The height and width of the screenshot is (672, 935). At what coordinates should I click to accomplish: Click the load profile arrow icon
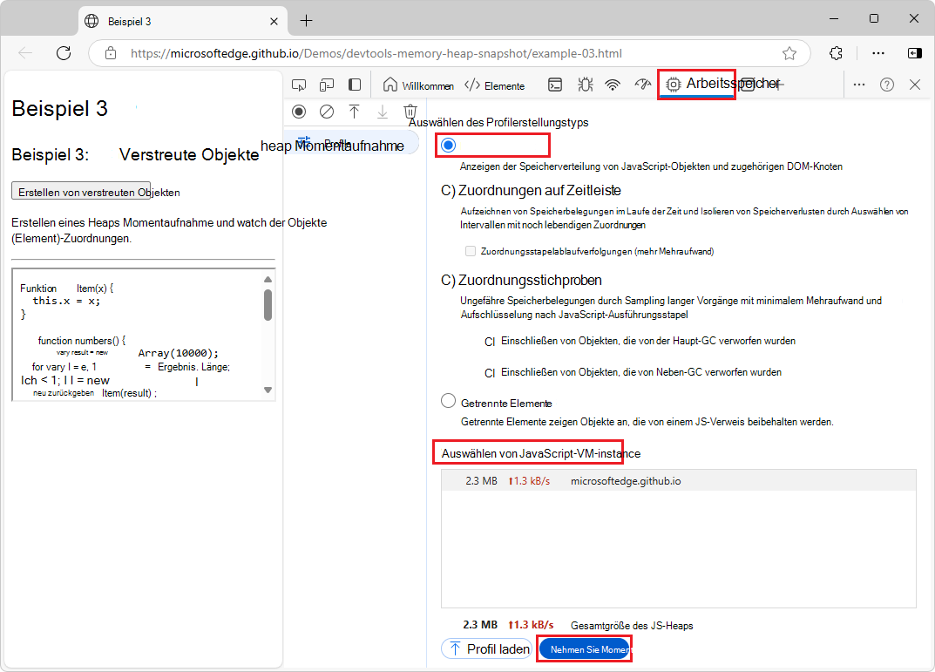point(355,112)
